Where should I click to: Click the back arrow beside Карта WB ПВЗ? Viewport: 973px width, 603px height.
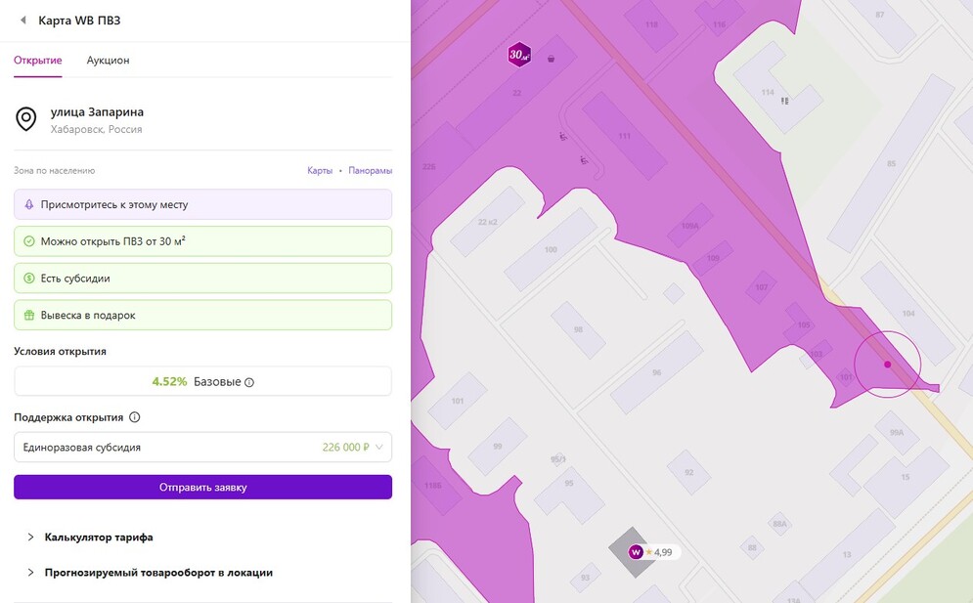(x=22, y=21)
